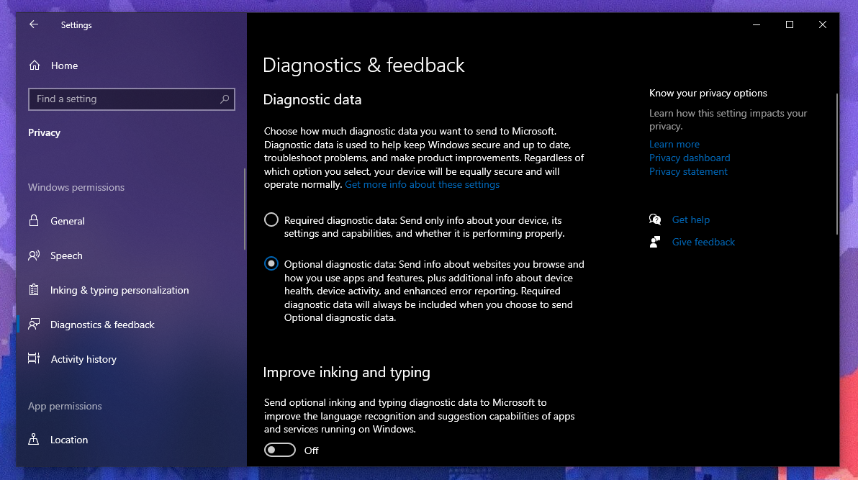Screen dimensions: 858x480
Task: Click the Give feedback link
Action: (x=703, y=242)
